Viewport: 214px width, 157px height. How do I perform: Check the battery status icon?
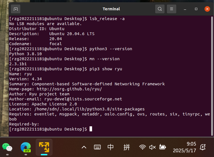[x=162, y=147]
